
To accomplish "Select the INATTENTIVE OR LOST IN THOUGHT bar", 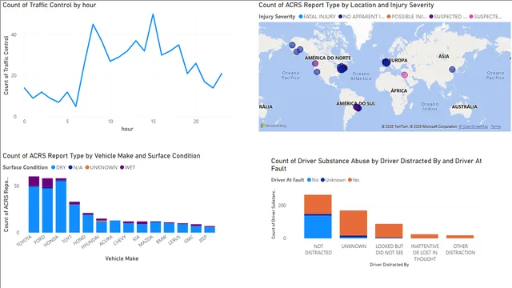I will click(425, 237).
